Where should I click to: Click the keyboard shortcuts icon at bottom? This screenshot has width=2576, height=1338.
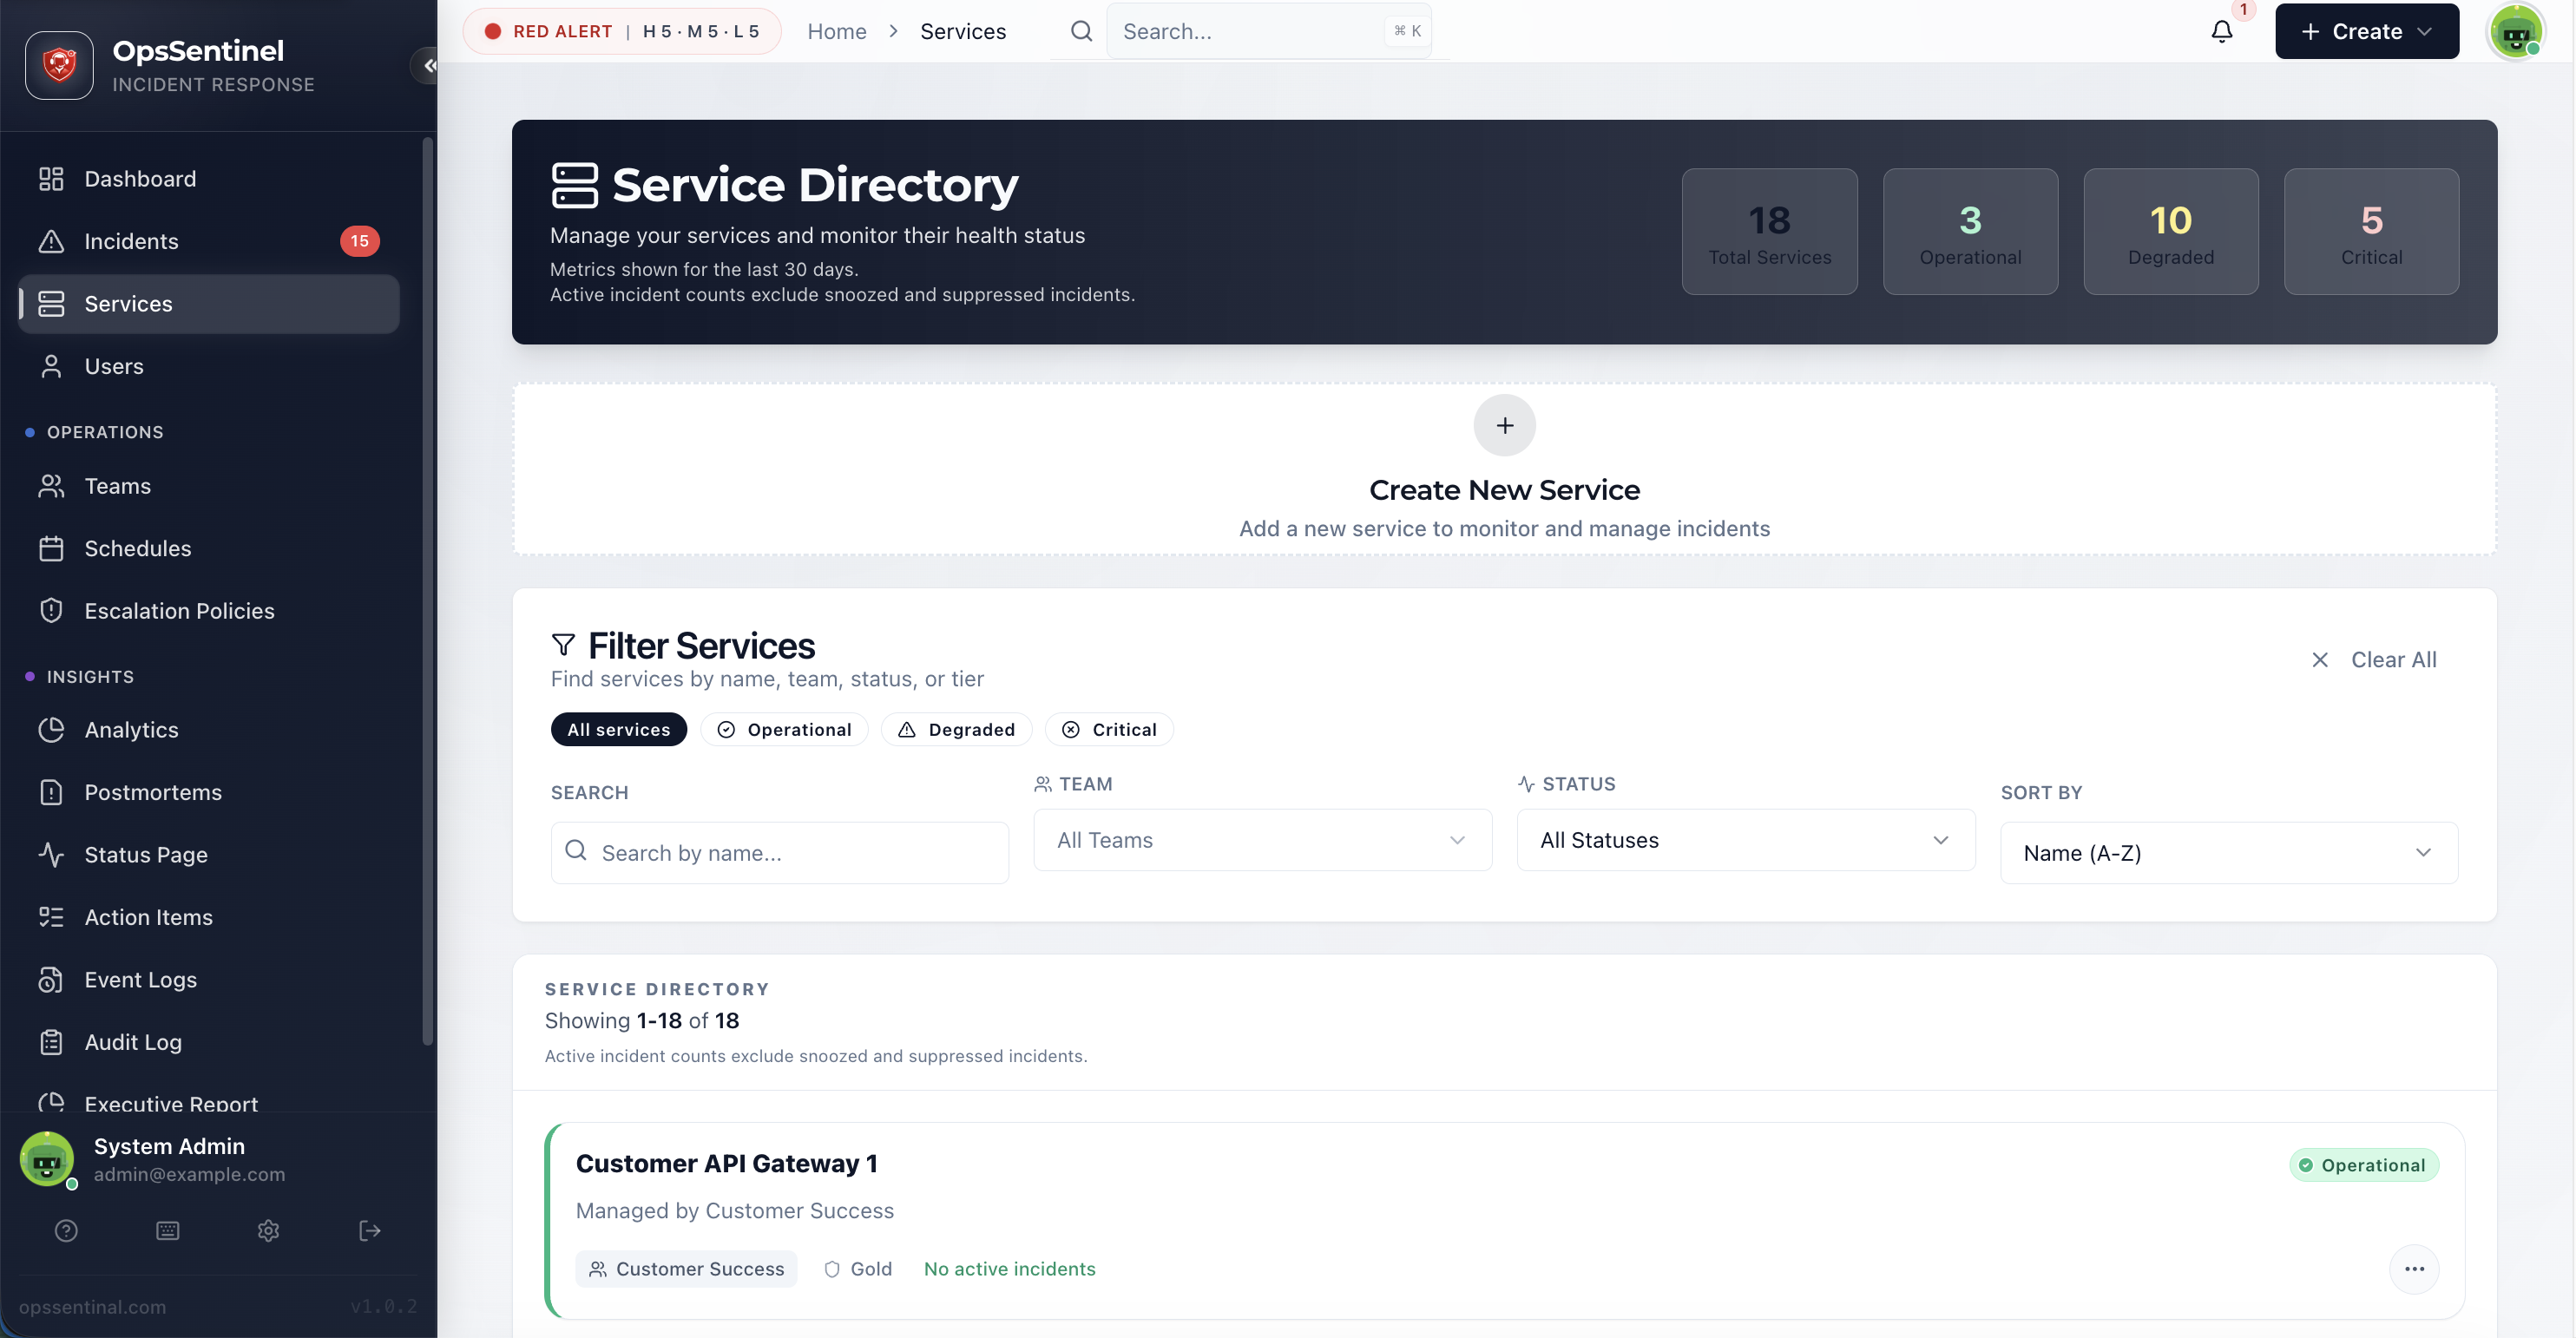[x=167, y=1230]
